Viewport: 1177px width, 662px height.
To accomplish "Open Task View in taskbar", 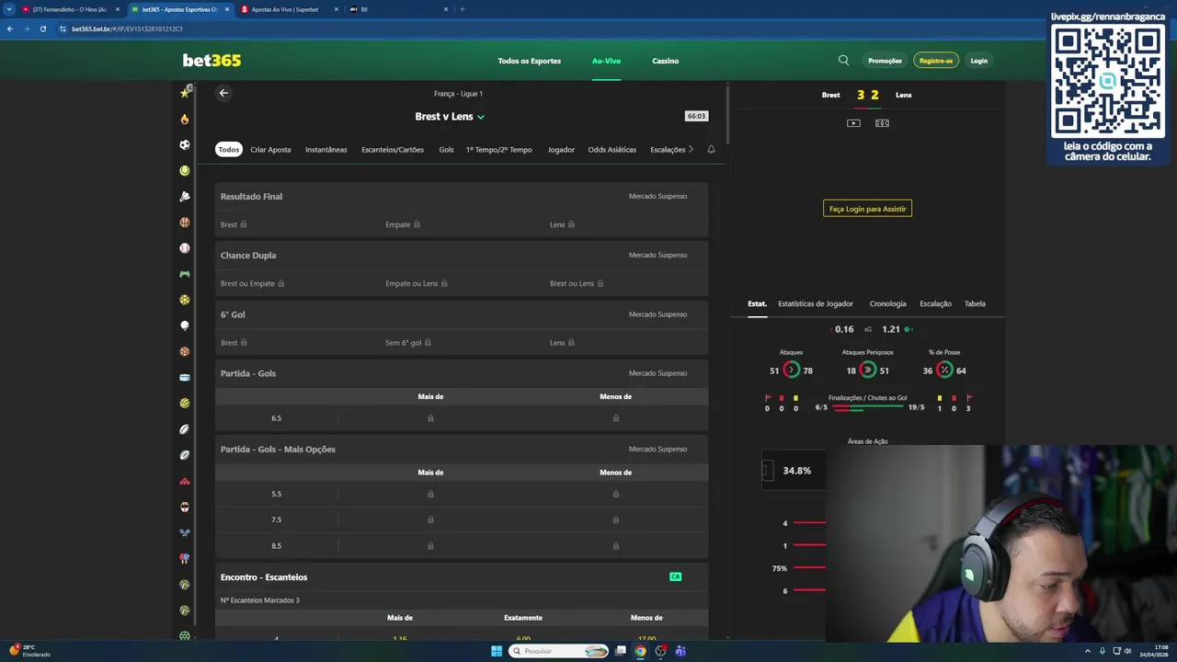I will (x=621, y=651).
